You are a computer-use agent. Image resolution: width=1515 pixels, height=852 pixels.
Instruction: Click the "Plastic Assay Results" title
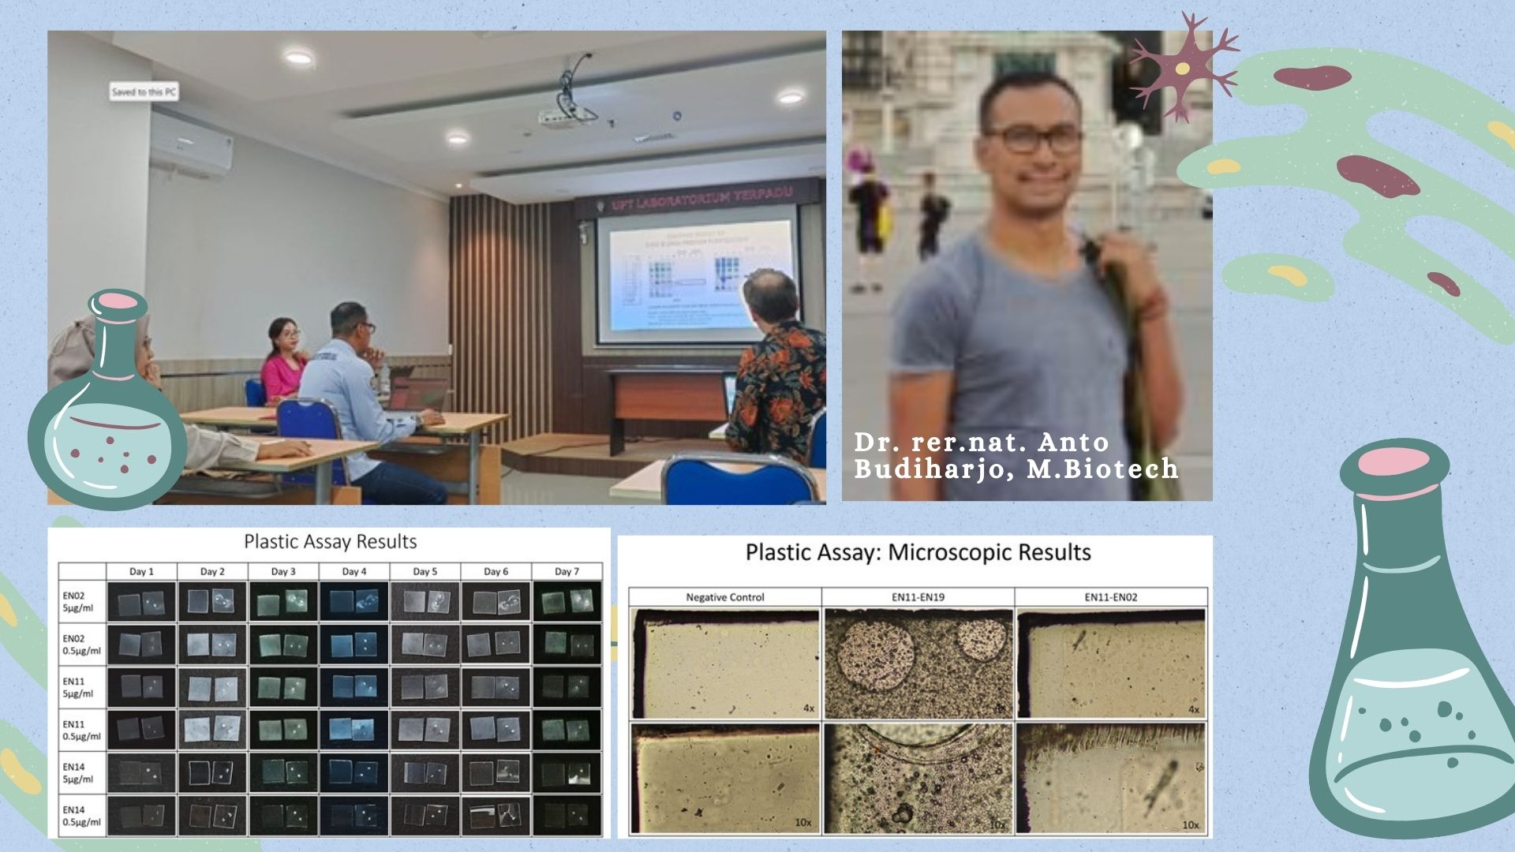(x=330, y=542)
